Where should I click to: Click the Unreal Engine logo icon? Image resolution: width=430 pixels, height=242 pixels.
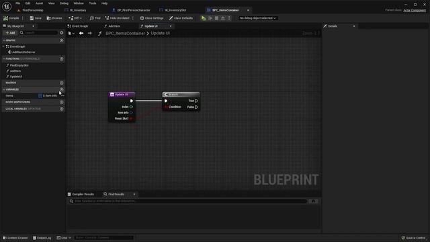point(7,6)
